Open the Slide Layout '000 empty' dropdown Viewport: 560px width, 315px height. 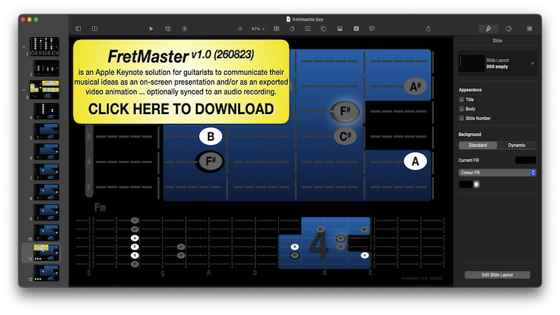click(x=498, y=63)
